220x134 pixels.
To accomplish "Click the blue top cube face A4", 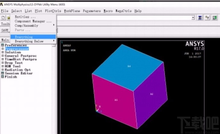I will [128, 67].
